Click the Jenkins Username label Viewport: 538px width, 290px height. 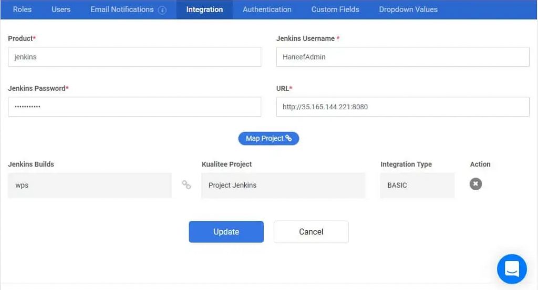308,38
